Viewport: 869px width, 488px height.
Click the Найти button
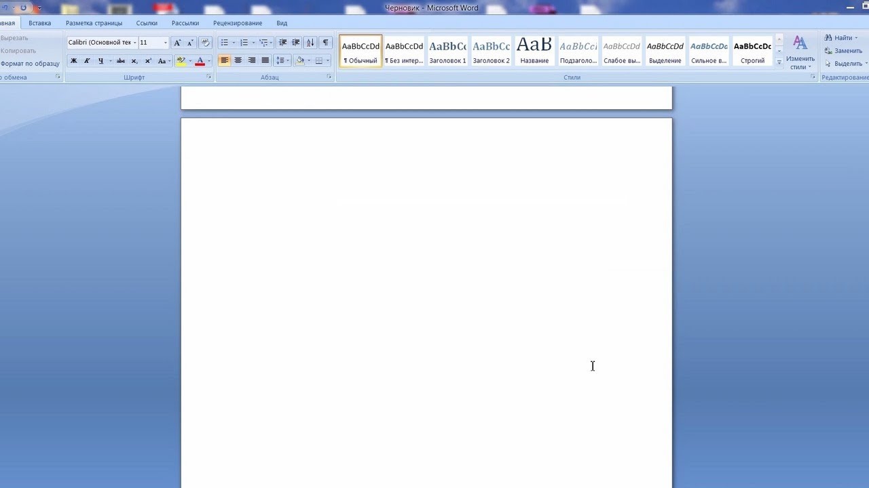click(x=840, y=38)
